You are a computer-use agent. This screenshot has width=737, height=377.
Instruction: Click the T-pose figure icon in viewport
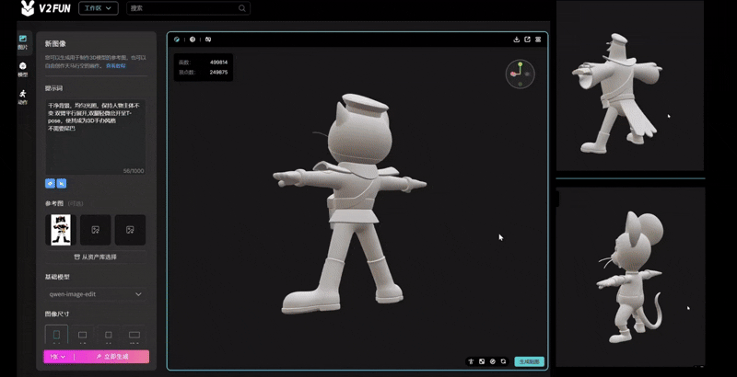tap(471, 361)
